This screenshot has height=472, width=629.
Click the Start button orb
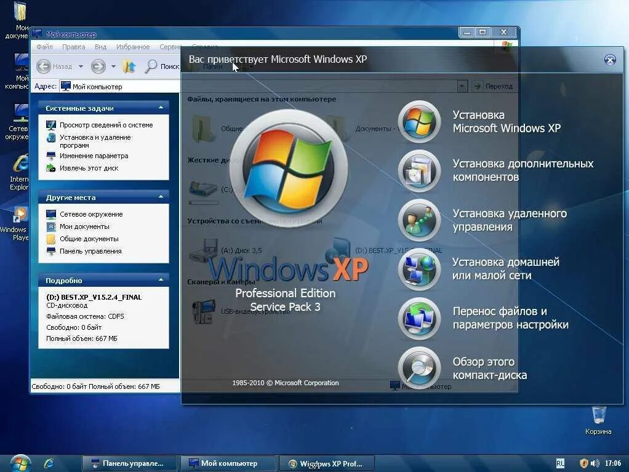(20, 463)
